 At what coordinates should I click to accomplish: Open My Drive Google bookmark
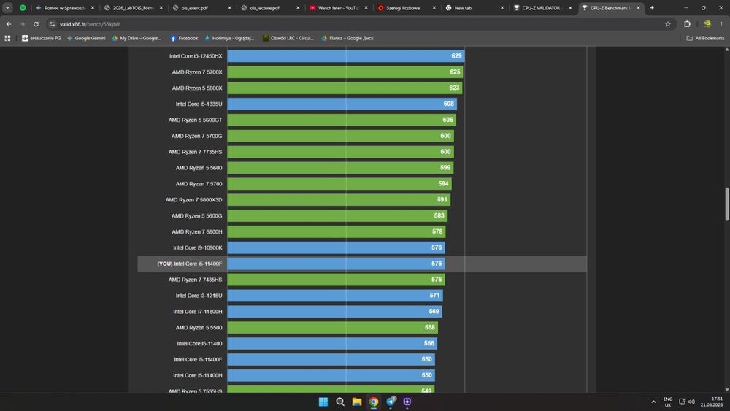pos(137,38)
